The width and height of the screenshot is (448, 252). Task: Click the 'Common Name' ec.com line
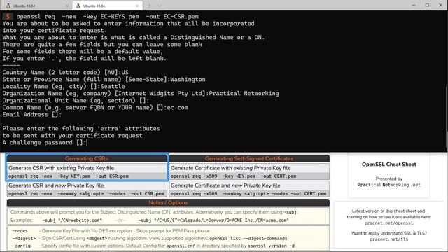[95, 107]
